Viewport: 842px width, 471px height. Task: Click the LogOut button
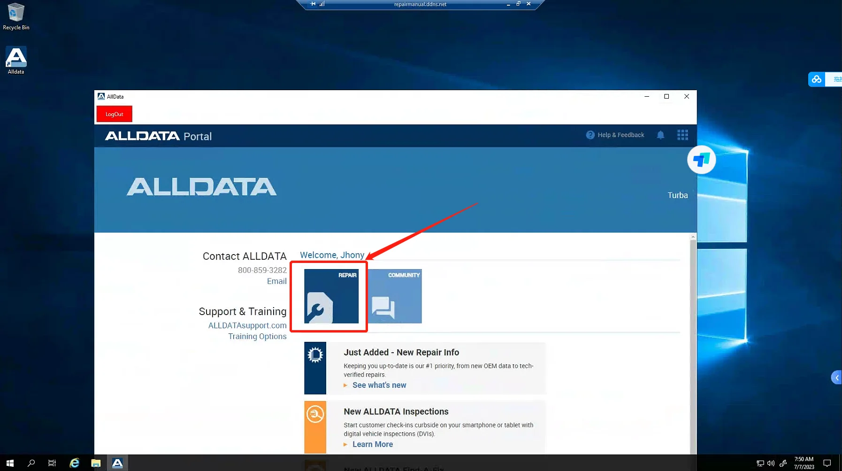point(115,114)
